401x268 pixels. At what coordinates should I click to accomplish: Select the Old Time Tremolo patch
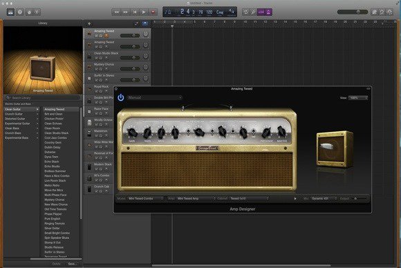coord(61,209)
